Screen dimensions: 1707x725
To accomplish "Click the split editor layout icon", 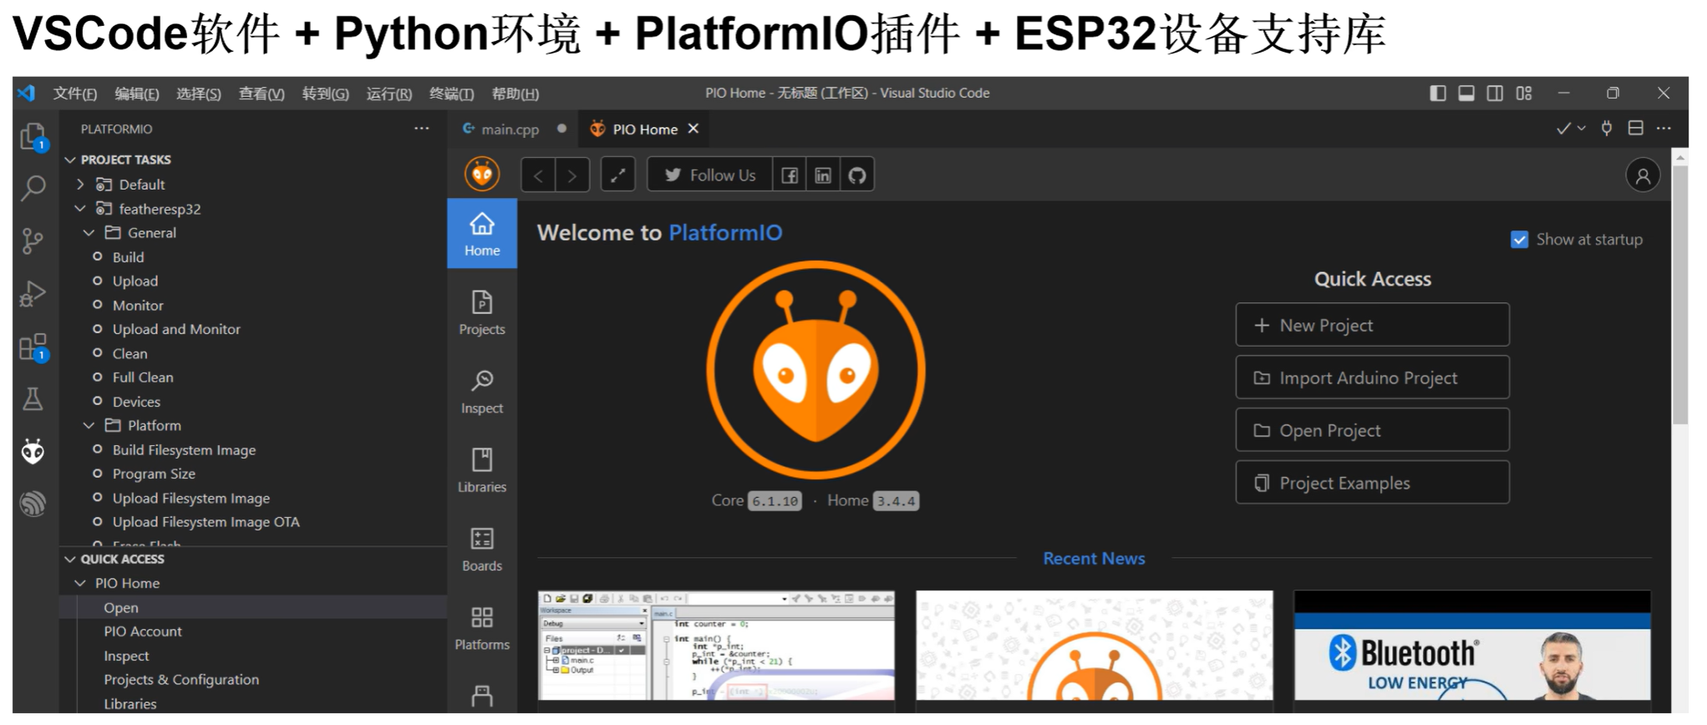I will pyautogui.click(x=1635, y=129).
